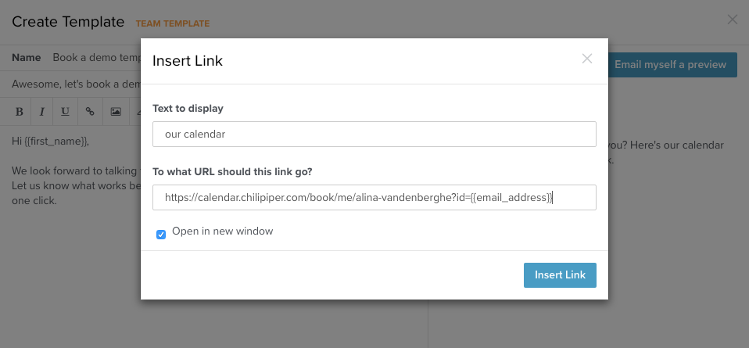Click the preview text mentioning "our calendar"
Screen dimensions: 749x348
[666, 145]
